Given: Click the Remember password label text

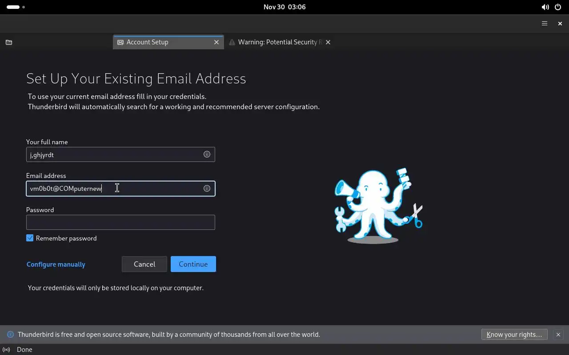Looking at the screenshot, I should pos(66,238).
